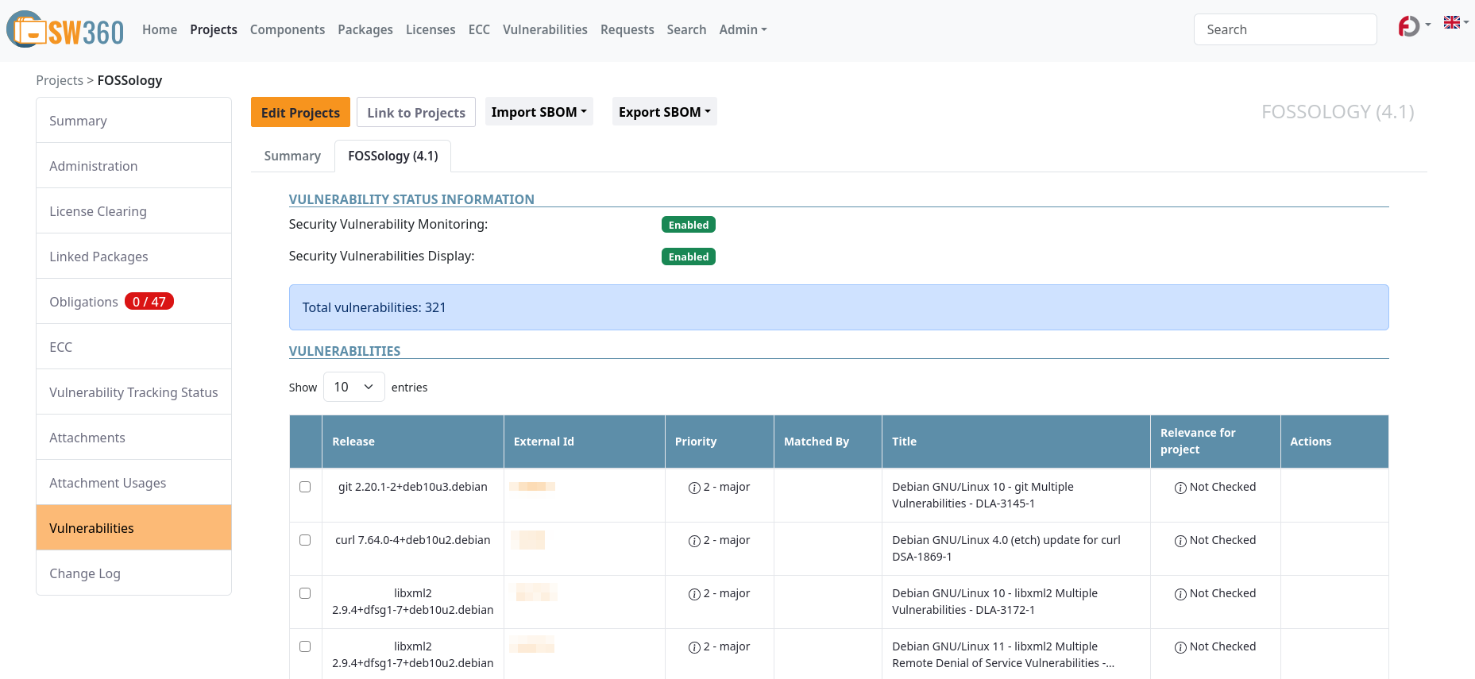Viewport: 1475px width, 679px height.
Task: Open Vulnerabilities in top navigation
Action: (545, 29)
